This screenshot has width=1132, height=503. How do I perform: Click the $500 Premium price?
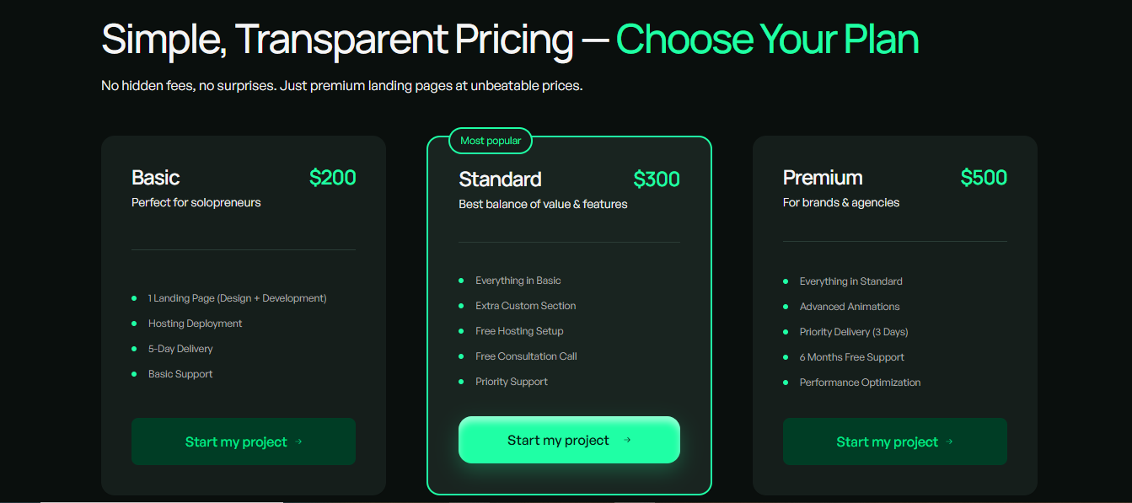[x=984, y=178]
